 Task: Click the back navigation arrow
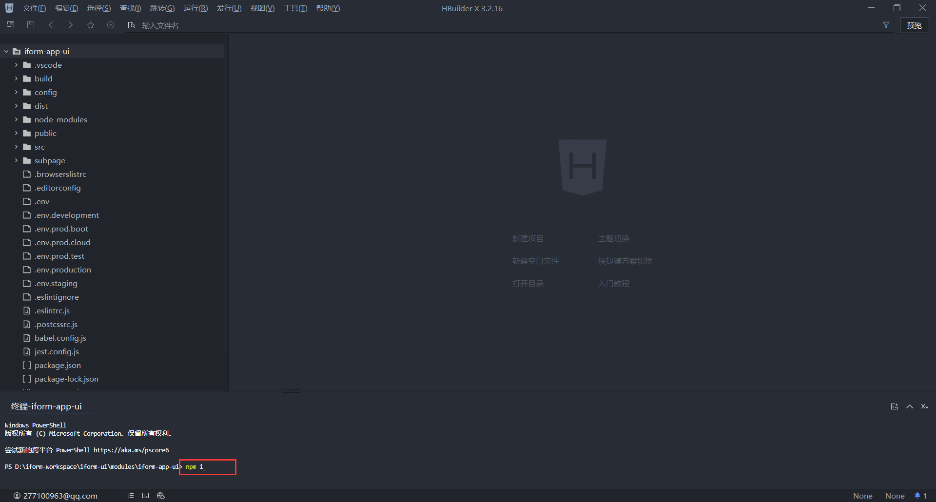click(51, 25)
